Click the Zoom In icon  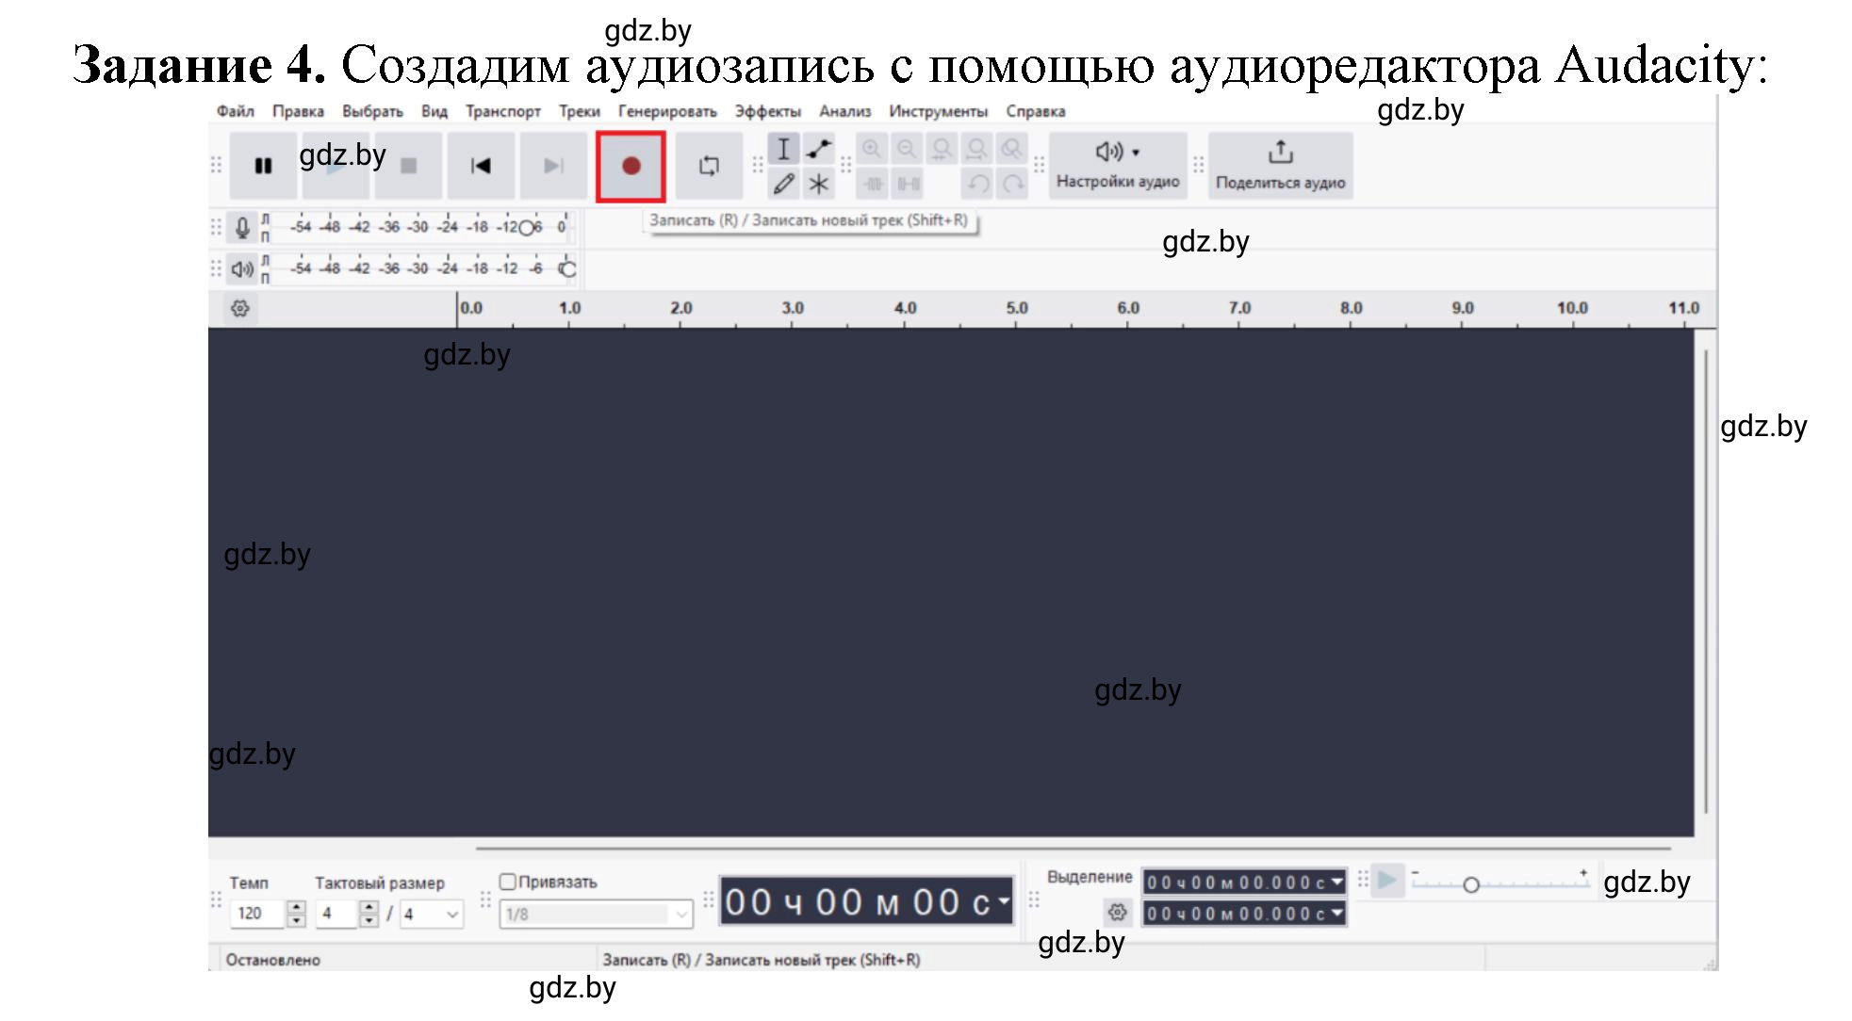click(x=872, y=149)
